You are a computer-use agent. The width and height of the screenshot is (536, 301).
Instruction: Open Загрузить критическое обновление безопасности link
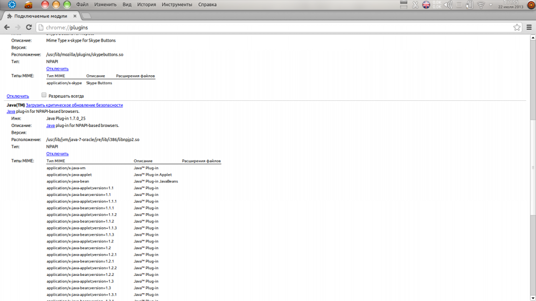point(74,105)
